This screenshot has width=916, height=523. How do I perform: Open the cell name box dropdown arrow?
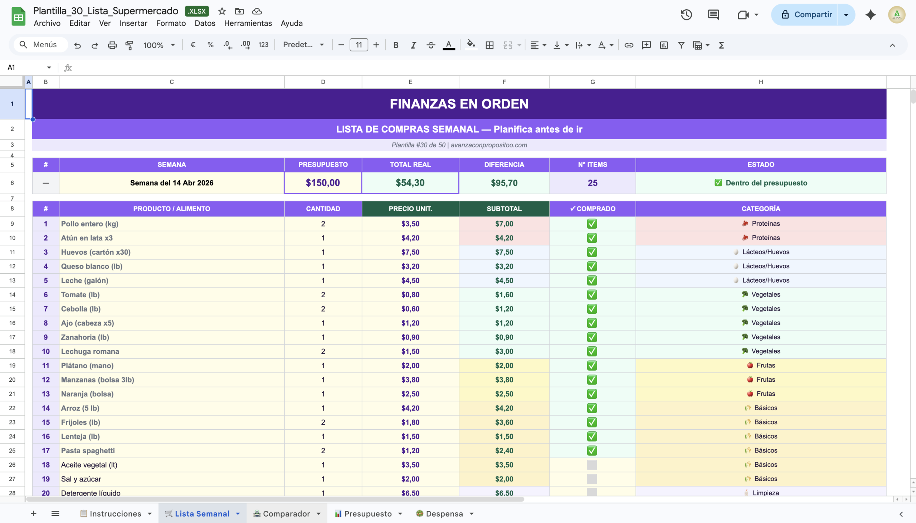(49, 67)
